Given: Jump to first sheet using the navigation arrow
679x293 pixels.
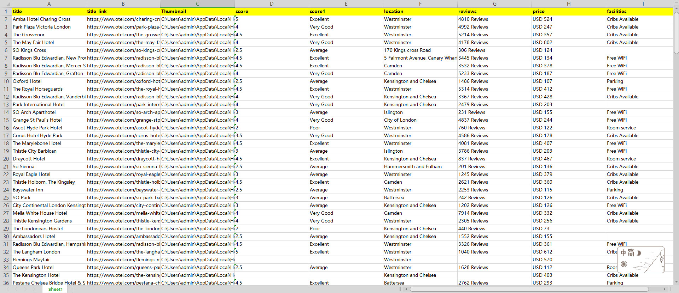Looking at the screenshot, I should [7, 289].
